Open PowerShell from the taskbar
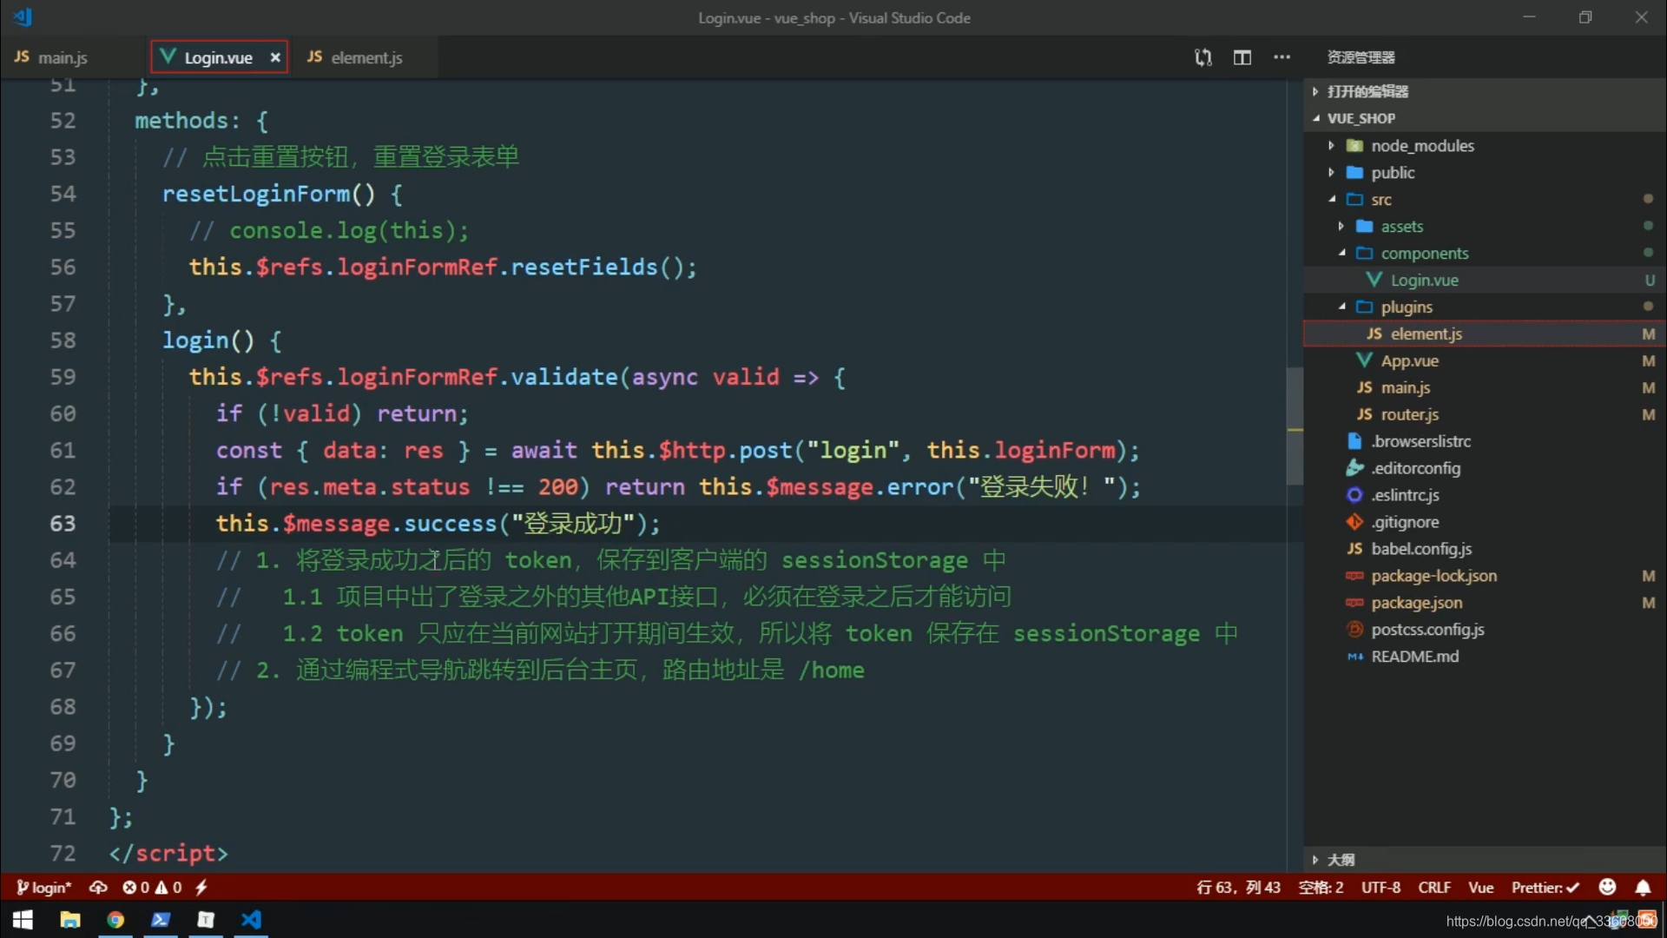Viewport: 1667px width, 938px height. pyautogui.click(x=161, y=920)
